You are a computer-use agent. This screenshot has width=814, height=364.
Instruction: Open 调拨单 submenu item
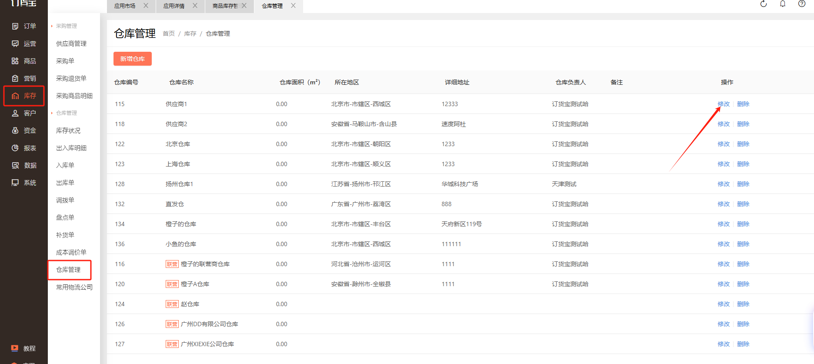pos(65,200)
